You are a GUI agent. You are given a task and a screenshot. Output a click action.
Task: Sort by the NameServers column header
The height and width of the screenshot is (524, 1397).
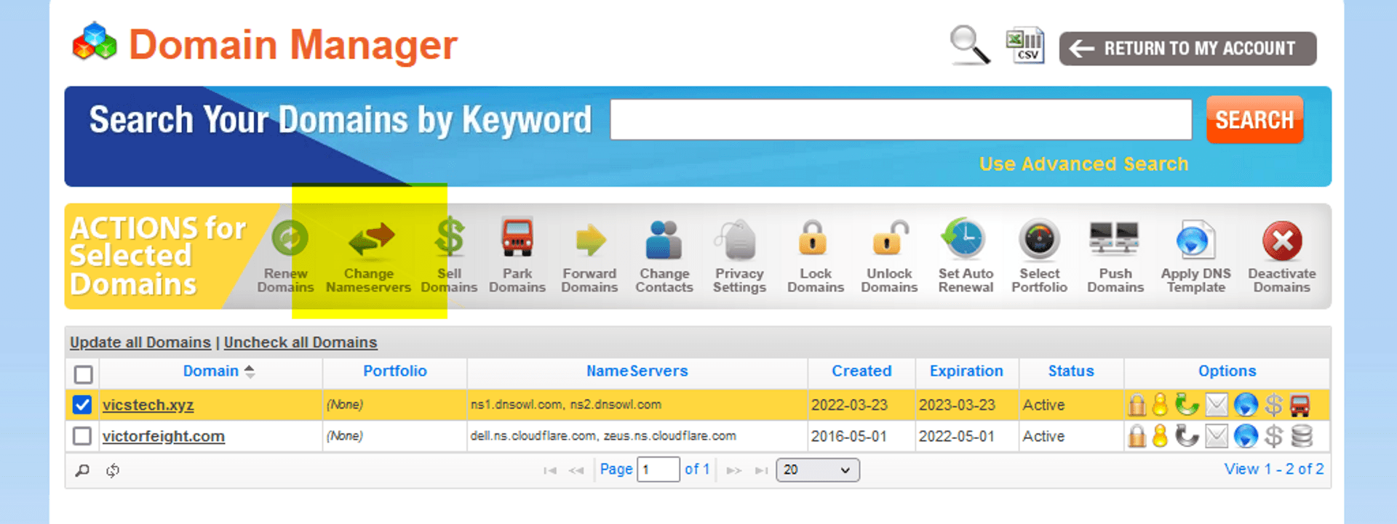(x=637, y=371)
